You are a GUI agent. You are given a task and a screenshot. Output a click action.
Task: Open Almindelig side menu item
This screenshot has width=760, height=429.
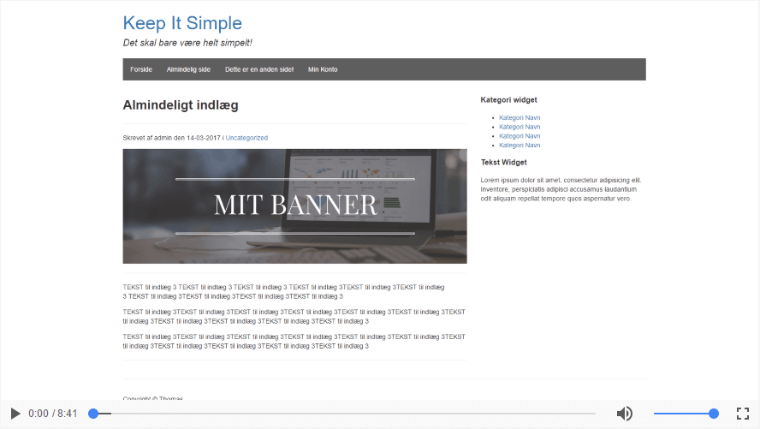[x=188, y=69]
